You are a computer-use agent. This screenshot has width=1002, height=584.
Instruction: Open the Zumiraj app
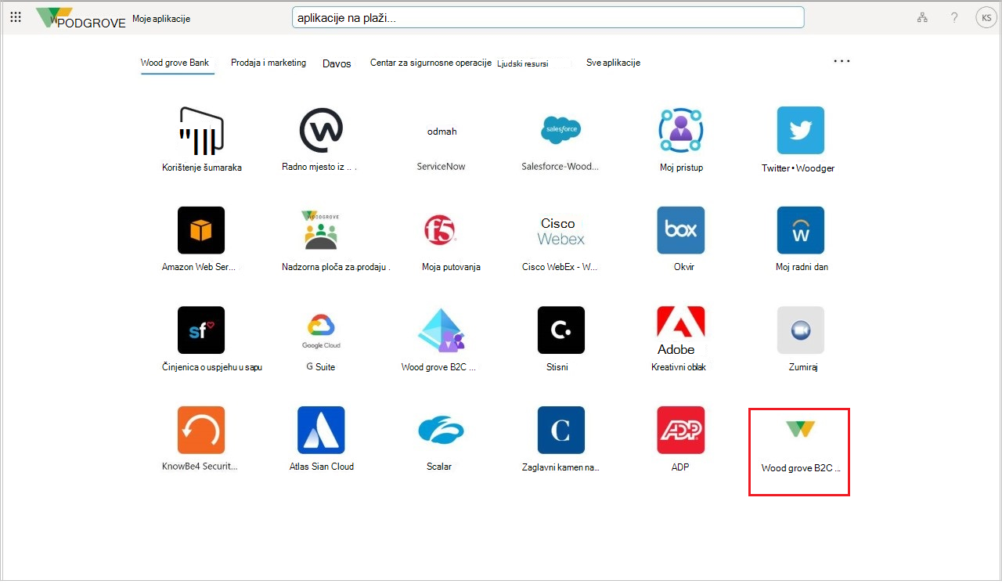tap(801, 330)
